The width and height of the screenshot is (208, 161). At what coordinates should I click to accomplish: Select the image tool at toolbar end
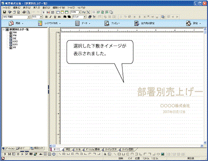click(163, 154)
